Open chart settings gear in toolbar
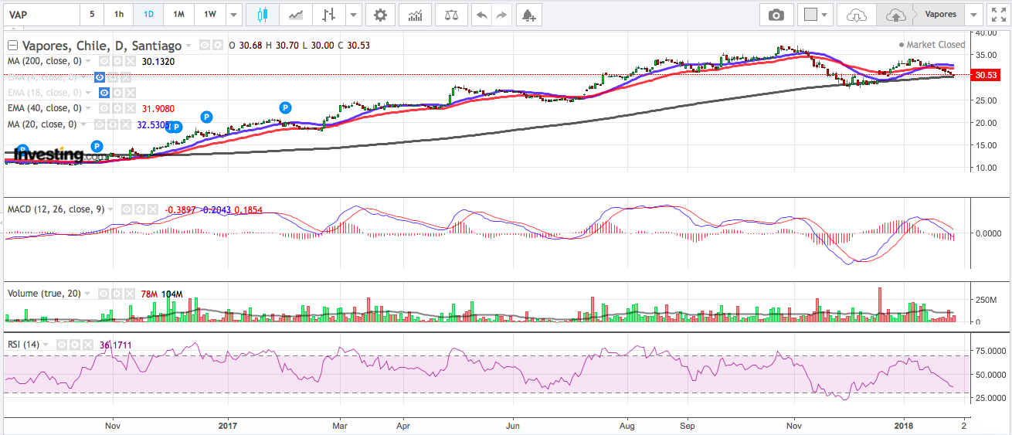Viewport: 1012px width, 435px height. coord(379,15)
